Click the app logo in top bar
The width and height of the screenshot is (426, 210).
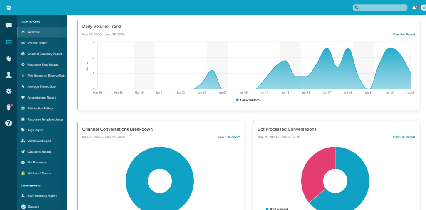[x=9, y=7]
